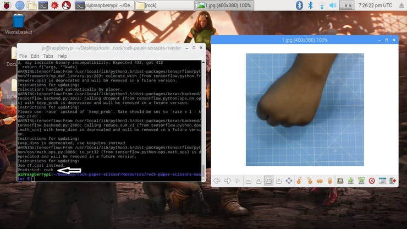The width and height of the screenshot is (407, 229).
Task: Quit the image viewer via exit icon
Action: [393, 181]
